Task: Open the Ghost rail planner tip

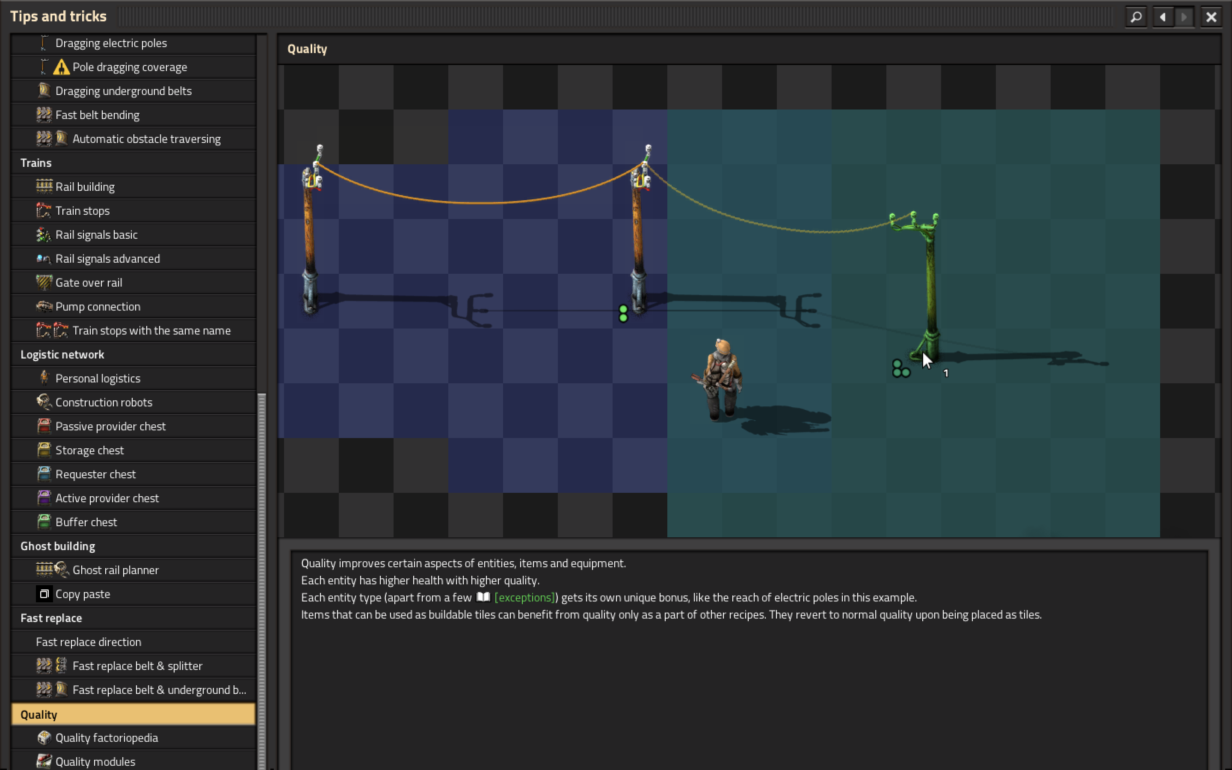Action: coord(133,570)
